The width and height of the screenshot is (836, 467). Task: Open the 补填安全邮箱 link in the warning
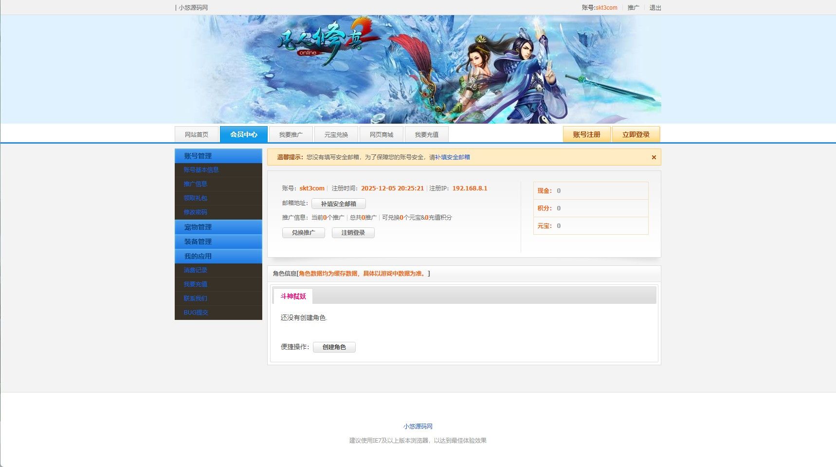tap(453, 157)
